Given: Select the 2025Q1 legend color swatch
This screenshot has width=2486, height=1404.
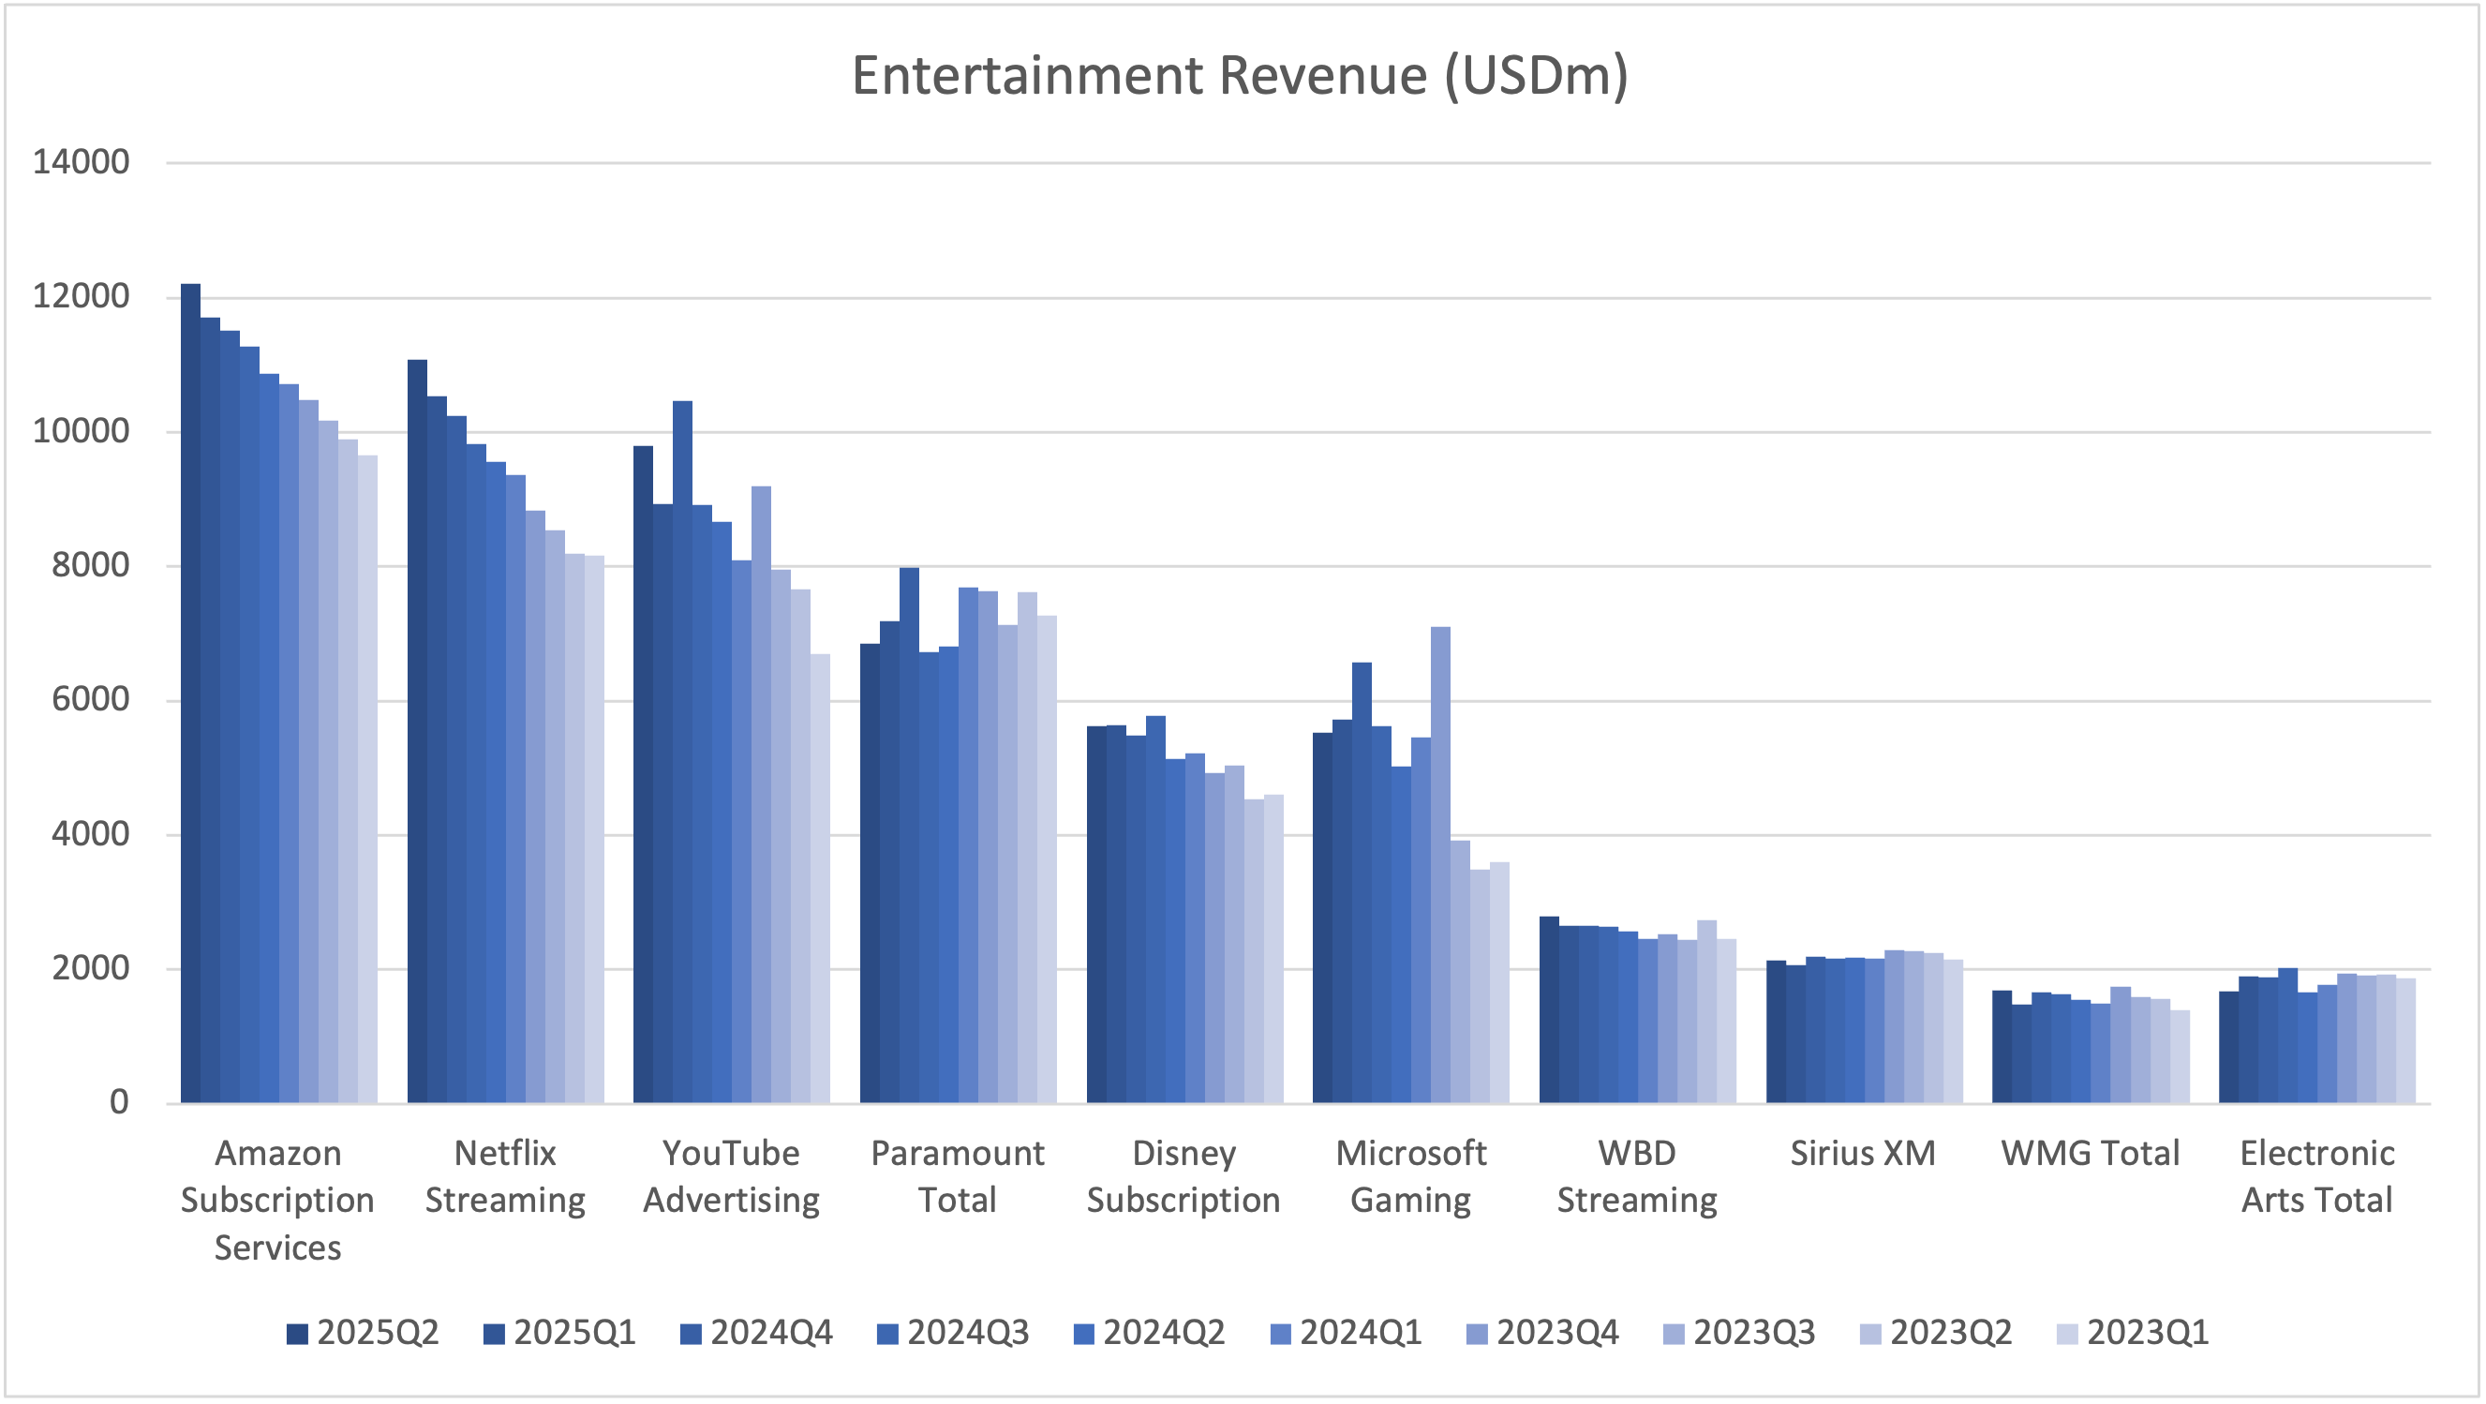Looking at the screenshot, I should (x=494, y=1334).
